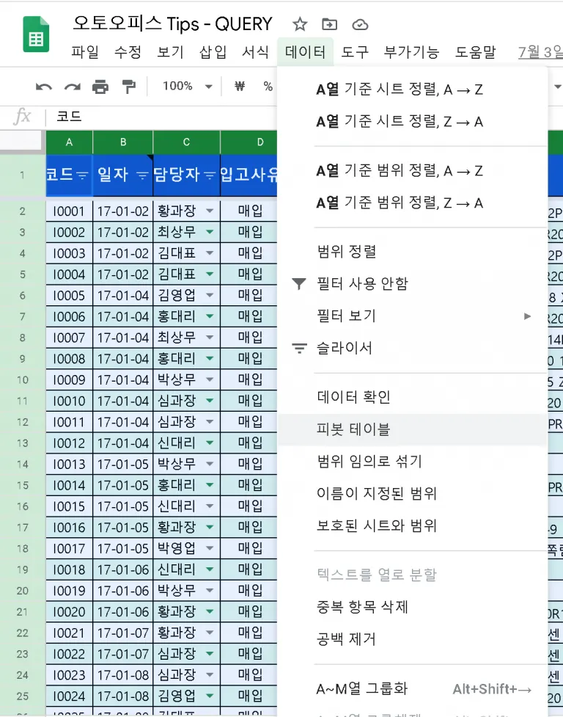Choose A열 기준 시트 정렬, A → Z
Viewport: 563px width, 717px height.
click(412, 90)
